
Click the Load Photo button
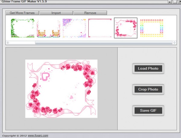tap(148, 69)
